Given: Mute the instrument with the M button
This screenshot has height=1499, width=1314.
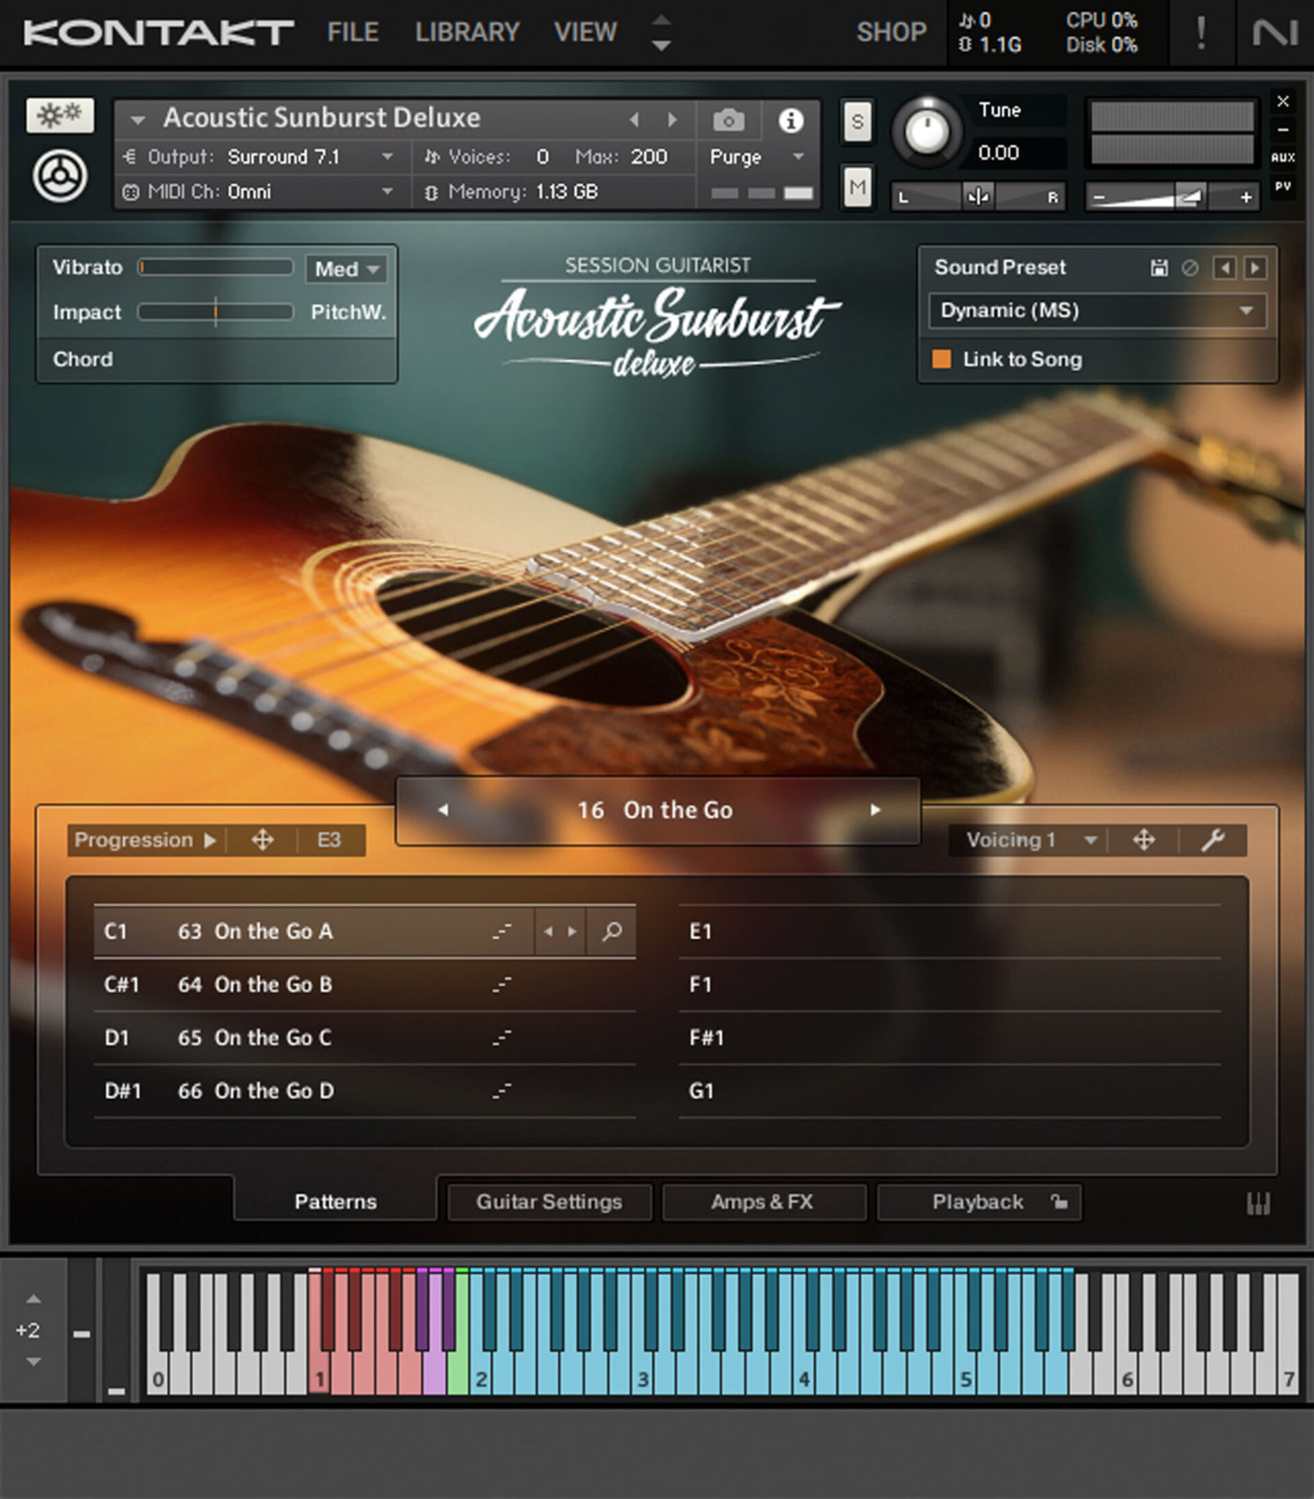Looking at the screenshot, I should (x=858, y=187).
